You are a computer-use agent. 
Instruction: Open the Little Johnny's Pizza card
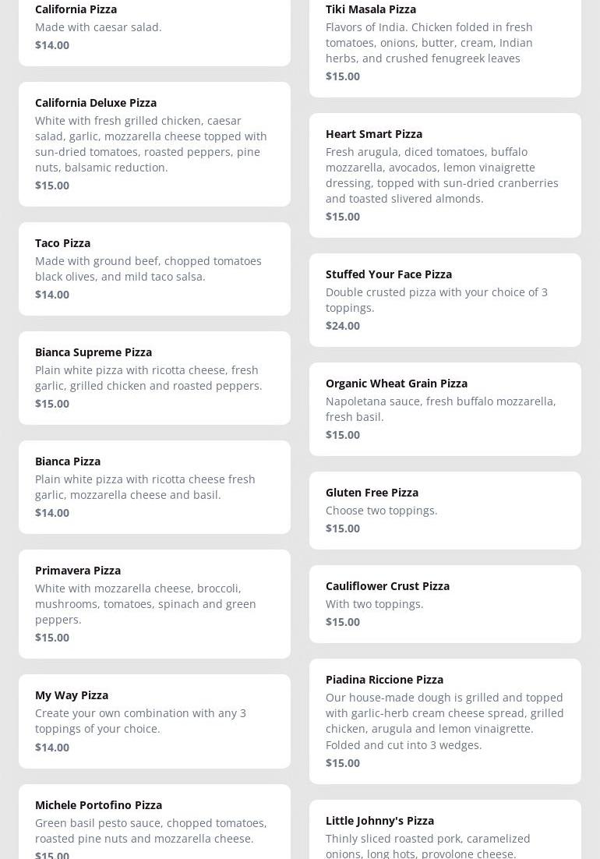coord(445,834)
